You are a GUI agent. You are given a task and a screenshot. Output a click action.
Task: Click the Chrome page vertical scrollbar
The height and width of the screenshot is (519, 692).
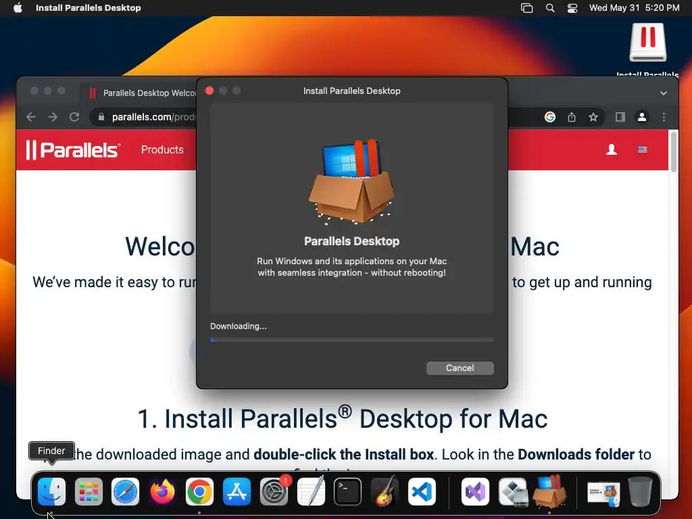[x=673, y=152]
